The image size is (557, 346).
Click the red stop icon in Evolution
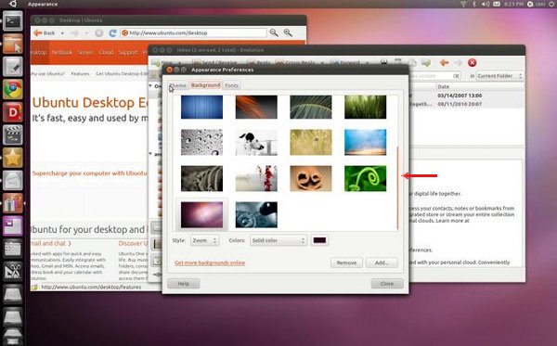coord(472,63)
